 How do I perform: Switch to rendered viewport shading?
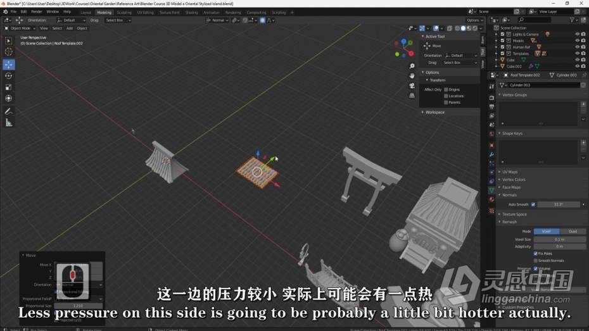click(x=475, y=28)
